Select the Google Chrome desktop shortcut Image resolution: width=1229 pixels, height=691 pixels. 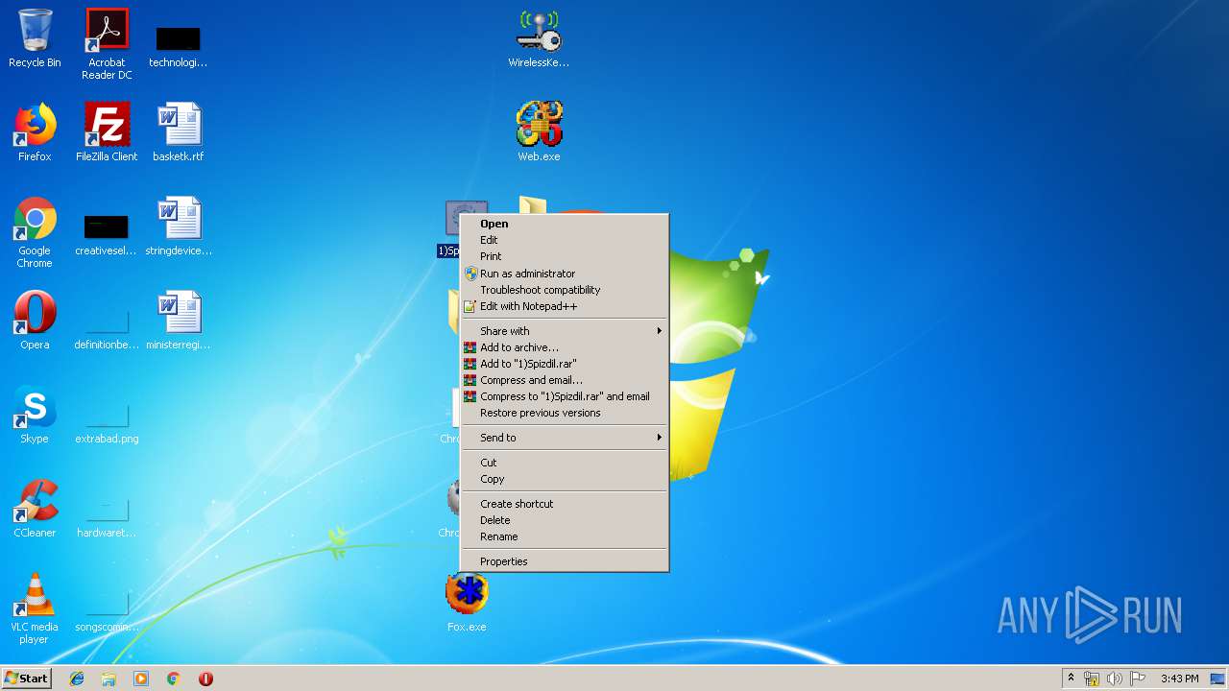click(x=35, y=232)
